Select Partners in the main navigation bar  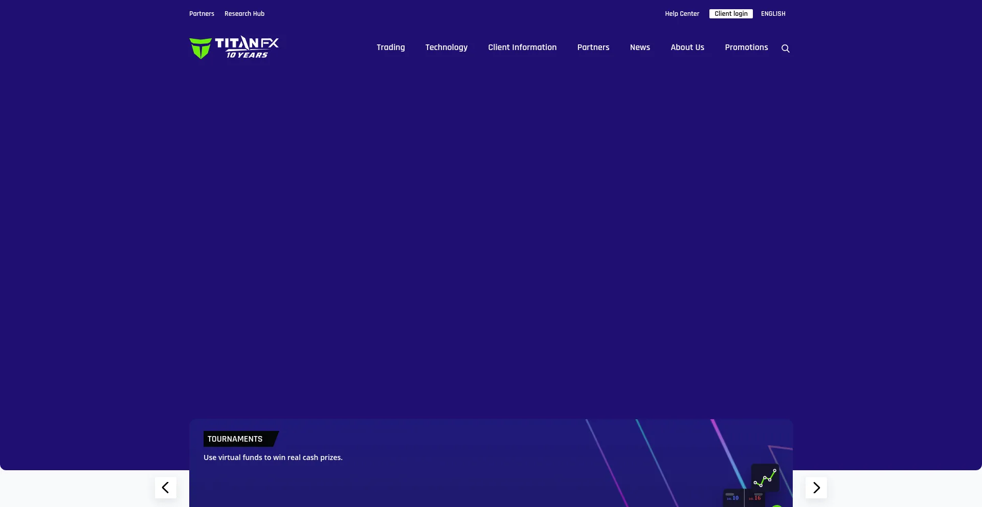pyautogui.click(x=593, y=47)
